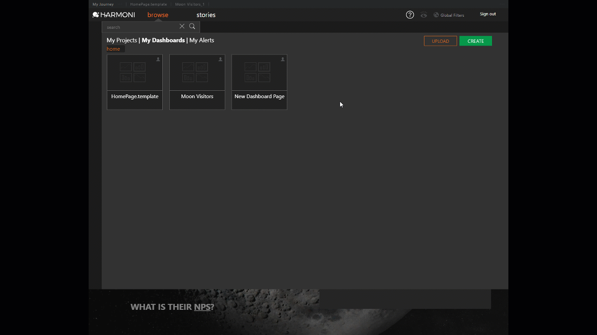This screenshot has width=597, height=335.
Task: Select Moon Visitors_1 tab in top strip
Action: coord(190,4)
